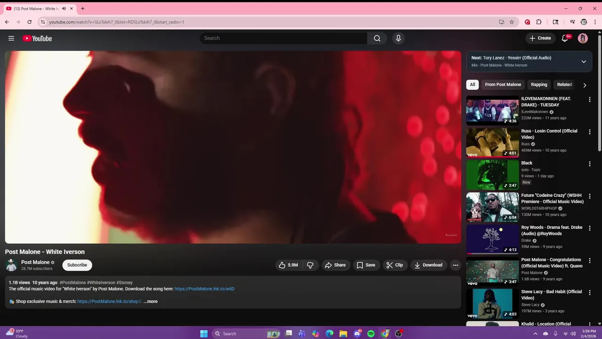Click Post Malone channel name
The image size is (602, 339).
tap(35, 262)
